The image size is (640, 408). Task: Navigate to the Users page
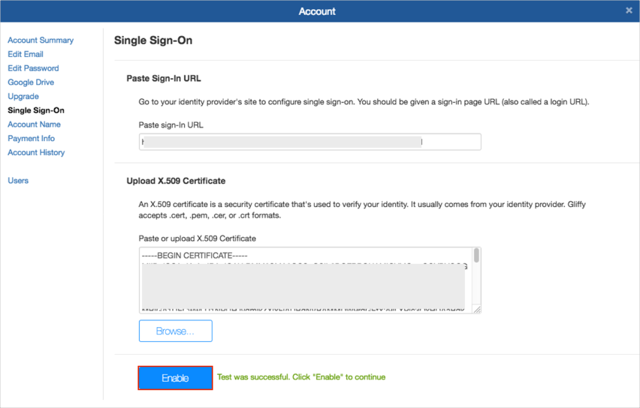point(18,181)
